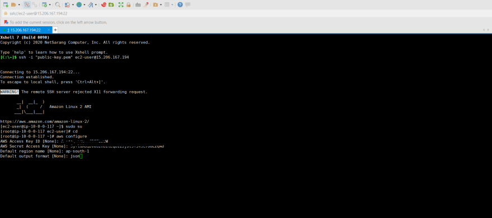Click the Find magnifier icon
Viewport: 492px width, 218px height.
pos(58,4)
